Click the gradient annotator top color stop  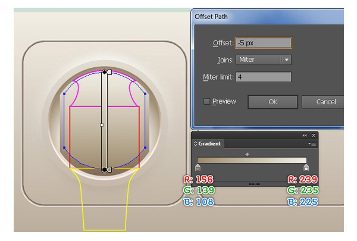click(x=109, y=72)
